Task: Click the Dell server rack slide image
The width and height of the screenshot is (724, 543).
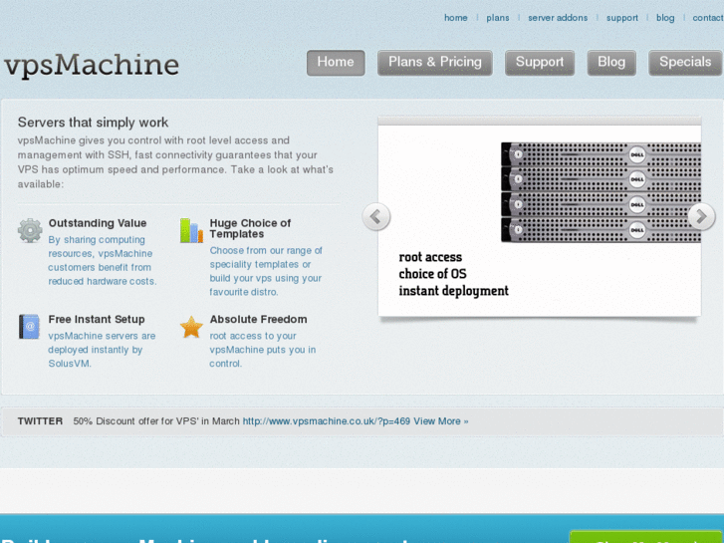Action: pyautogui.click(x=601, y=192)
